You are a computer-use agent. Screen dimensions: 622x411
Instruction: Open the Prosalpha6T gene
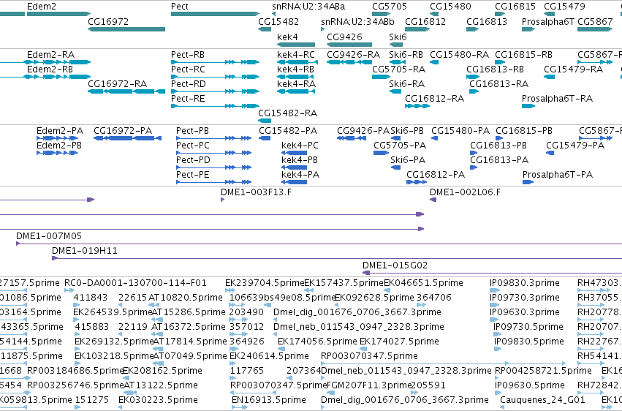pos(528,29)
